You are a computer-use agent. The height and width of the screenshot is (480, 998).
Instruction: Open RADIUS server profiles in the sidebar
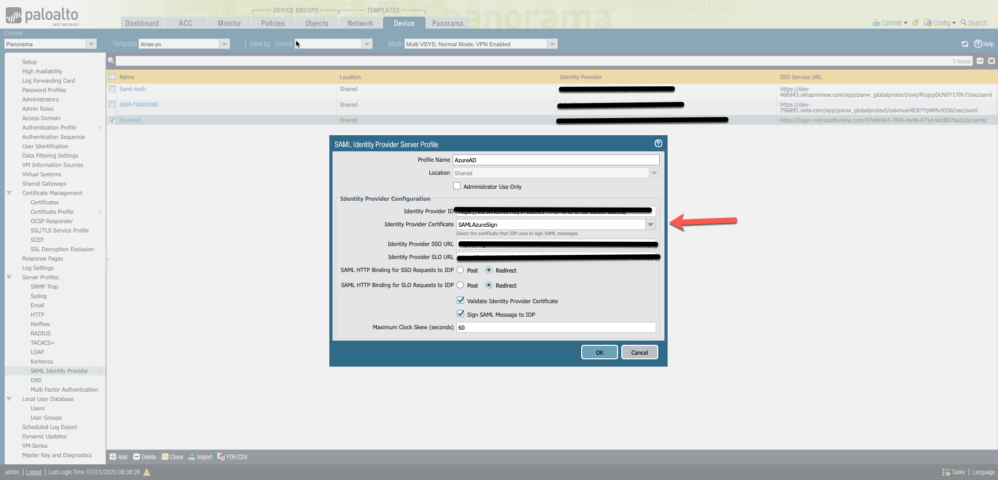tap(41, 333)
